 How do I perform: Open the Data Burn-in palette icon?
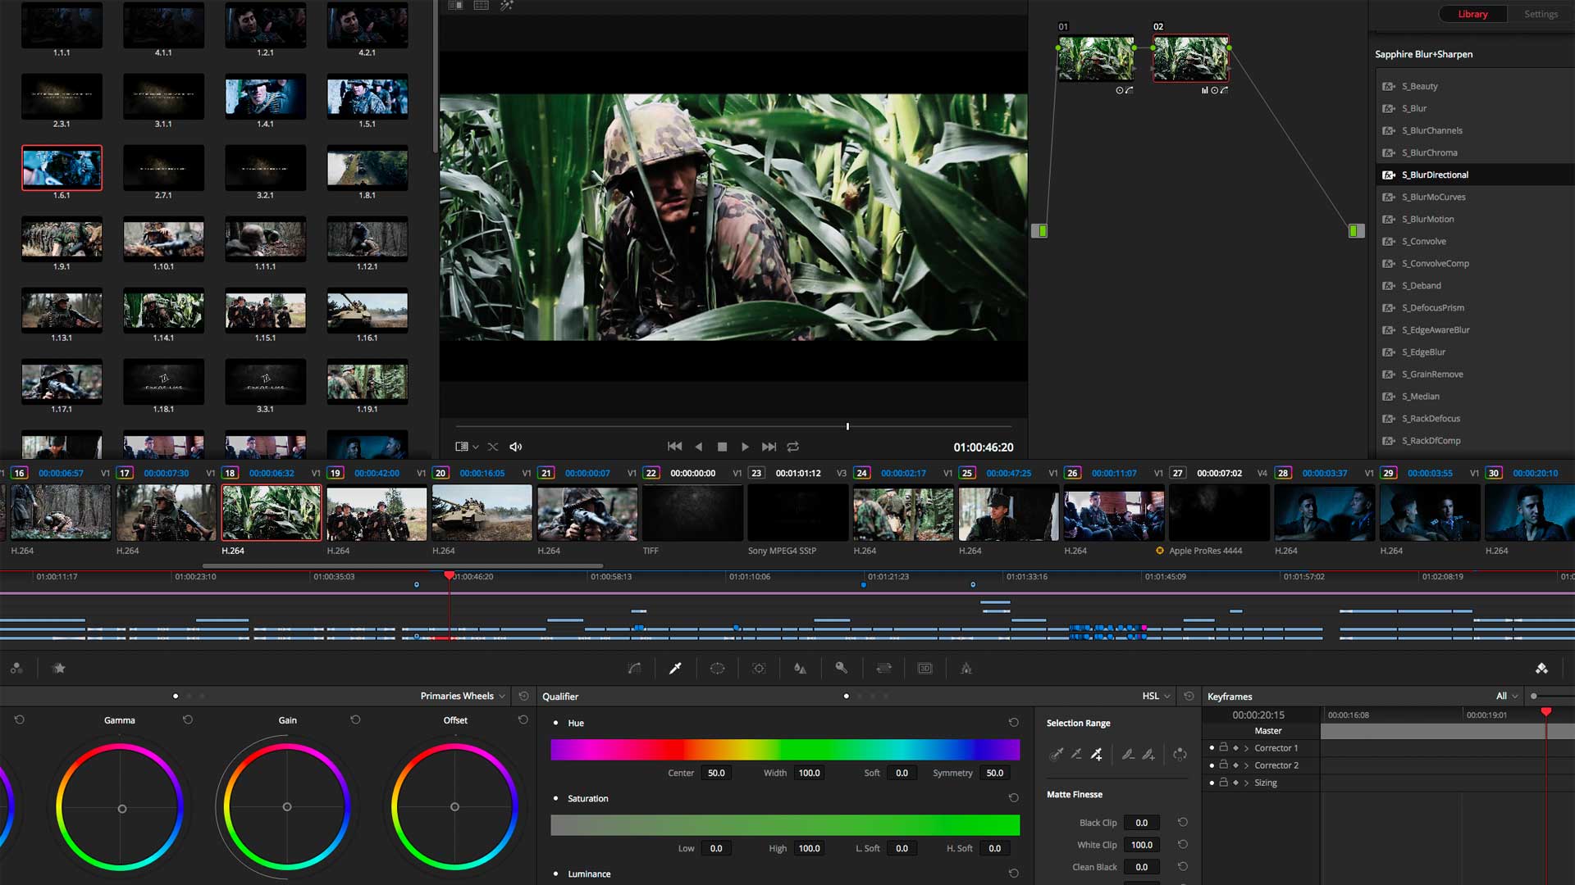pyautogui.click(x=966, y=669)
